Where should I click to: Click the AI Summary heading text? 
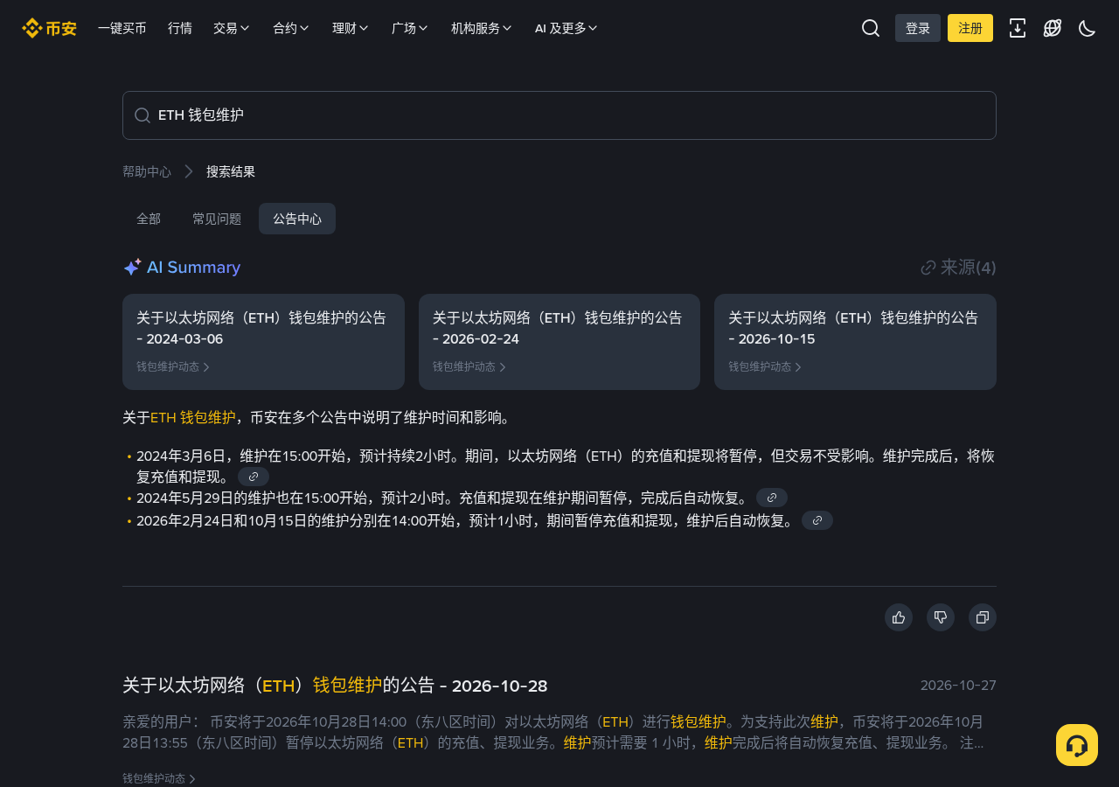point(193,268)
